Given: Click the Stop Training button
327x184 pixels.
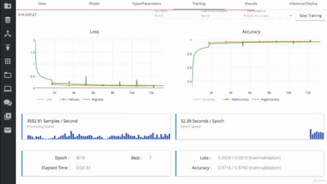Looking at the screenshot, I should [311, 16].
